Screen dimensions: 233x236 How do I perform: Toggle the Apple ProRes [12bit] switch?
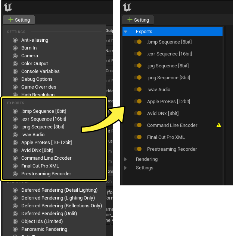(137, 101)
